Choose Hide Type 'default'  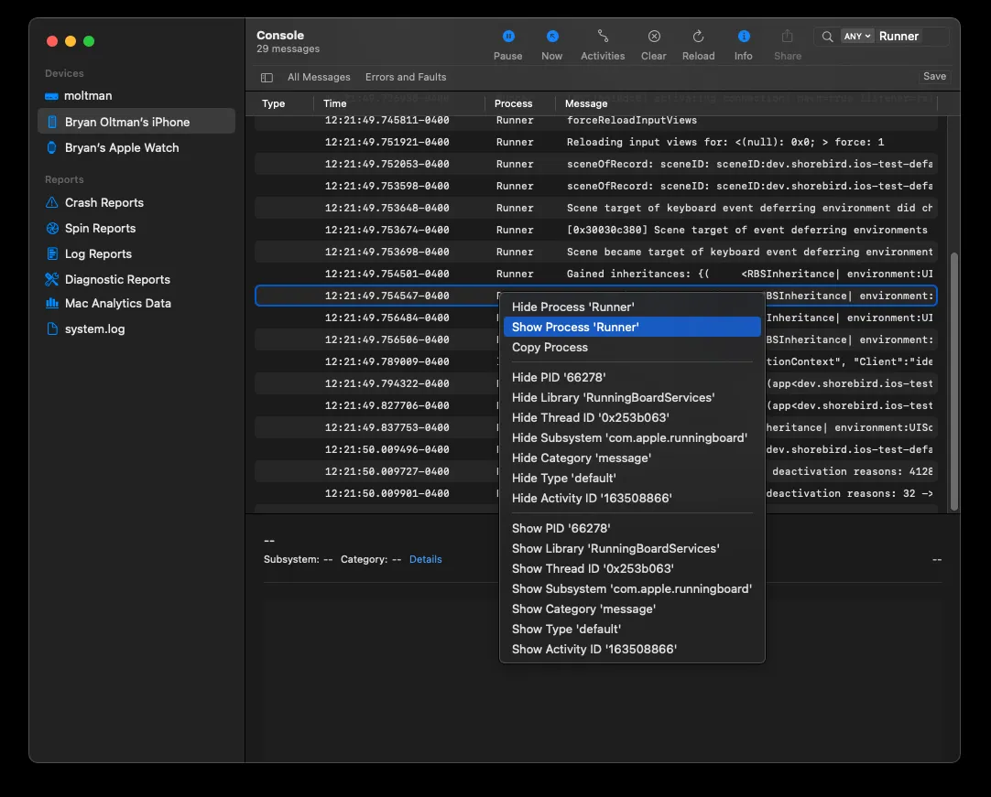point(632,479)
